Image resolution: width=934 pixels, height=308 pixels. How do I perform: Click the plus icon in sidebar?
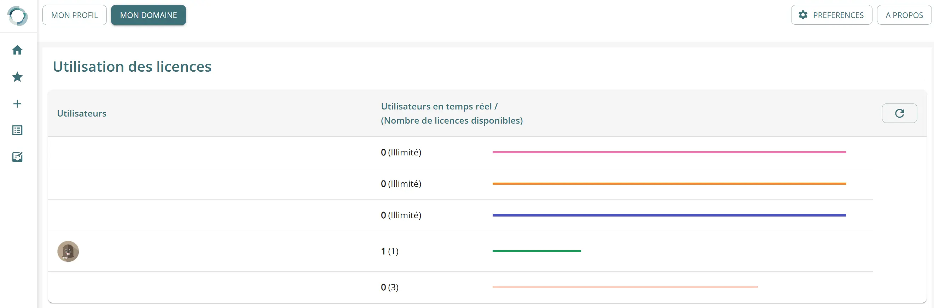[x=17, y=104]
